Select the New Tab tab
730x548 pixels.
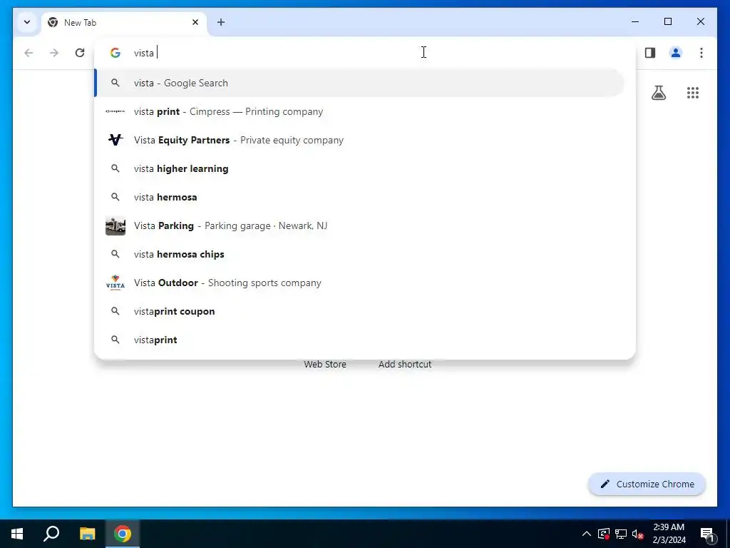(x=124, y=22)
